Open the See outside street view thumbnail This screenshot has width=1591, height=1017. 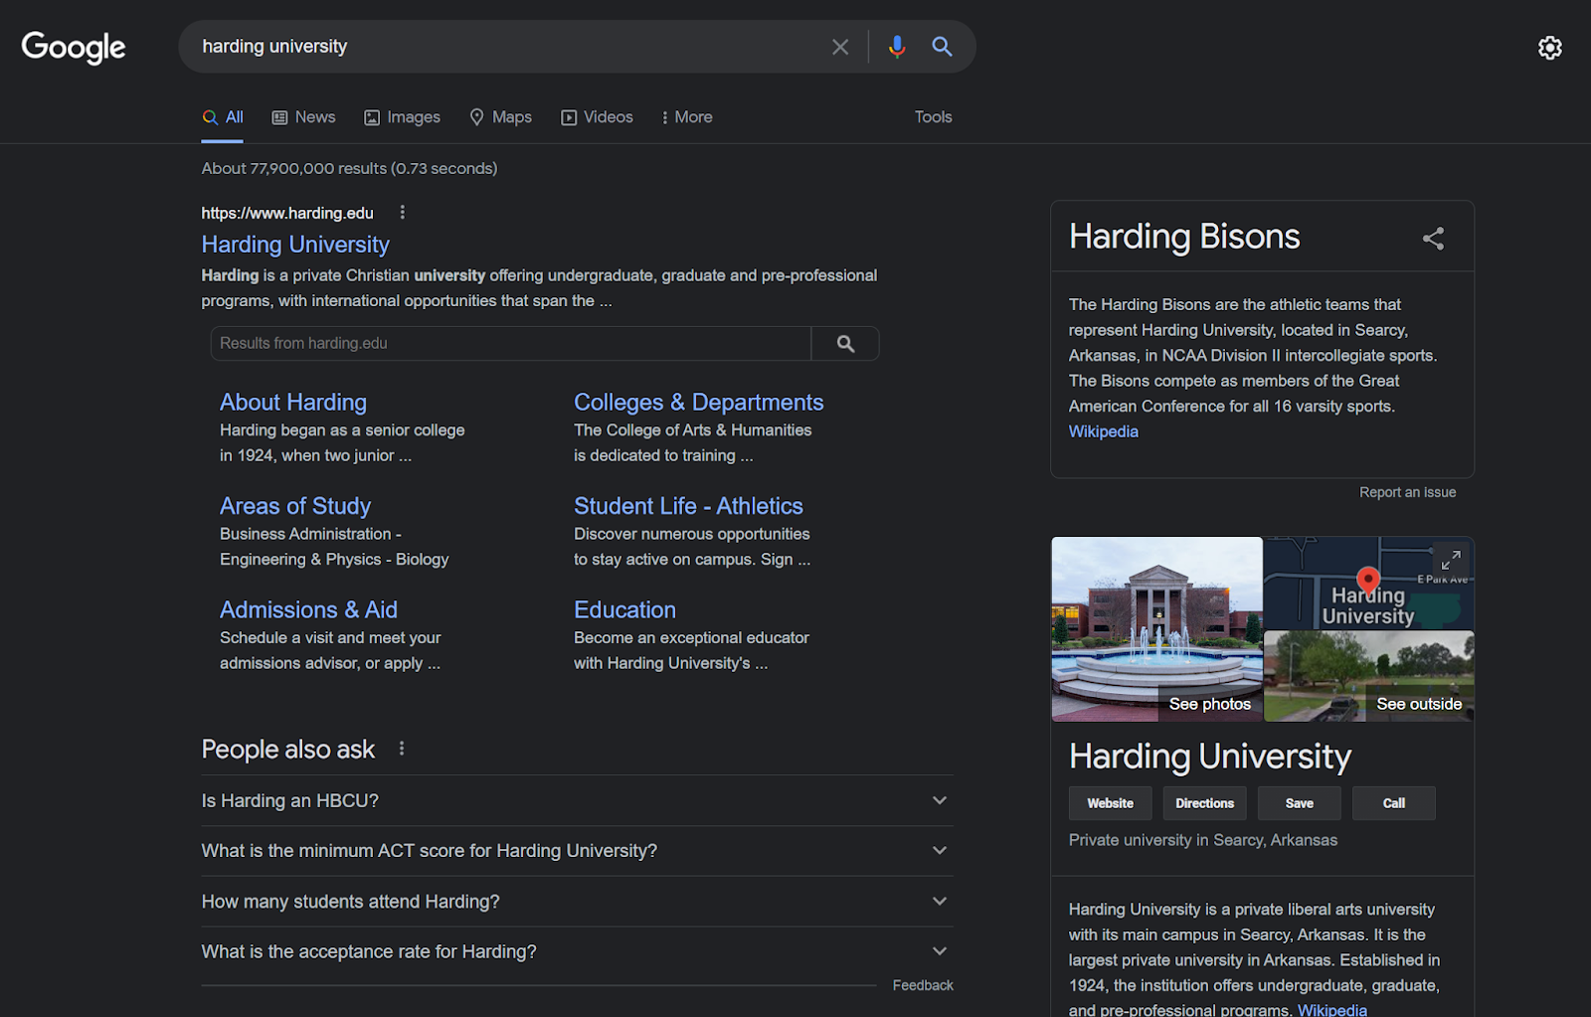[1369, 676]
